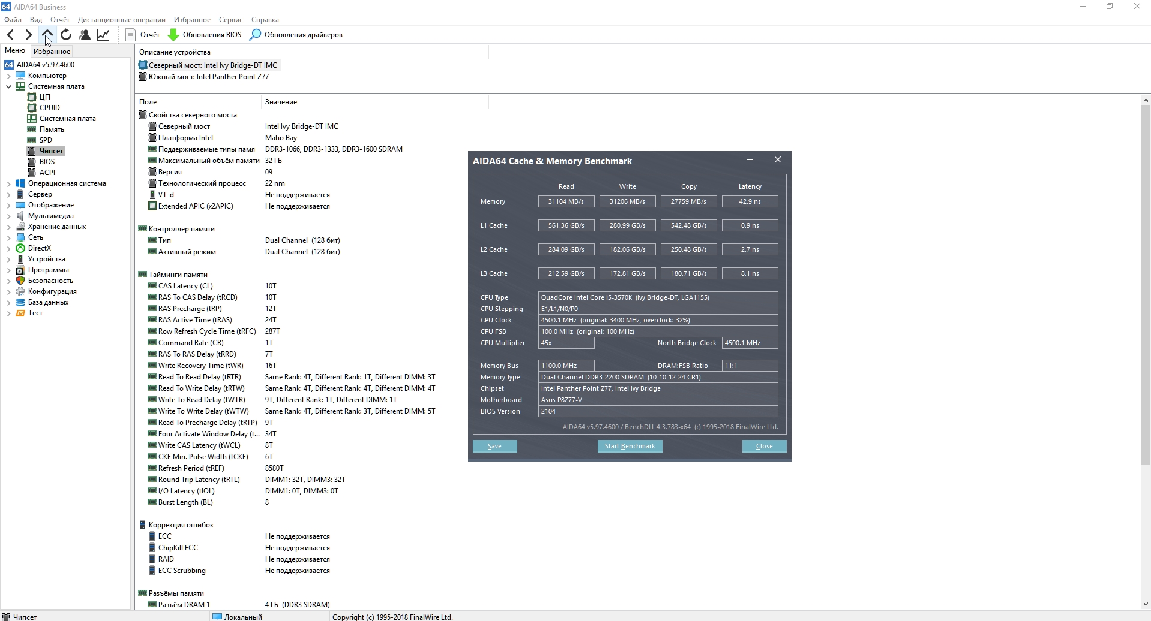Click the Тест icon in the tree
This screenshot has width=1151, height=621.
20,313
